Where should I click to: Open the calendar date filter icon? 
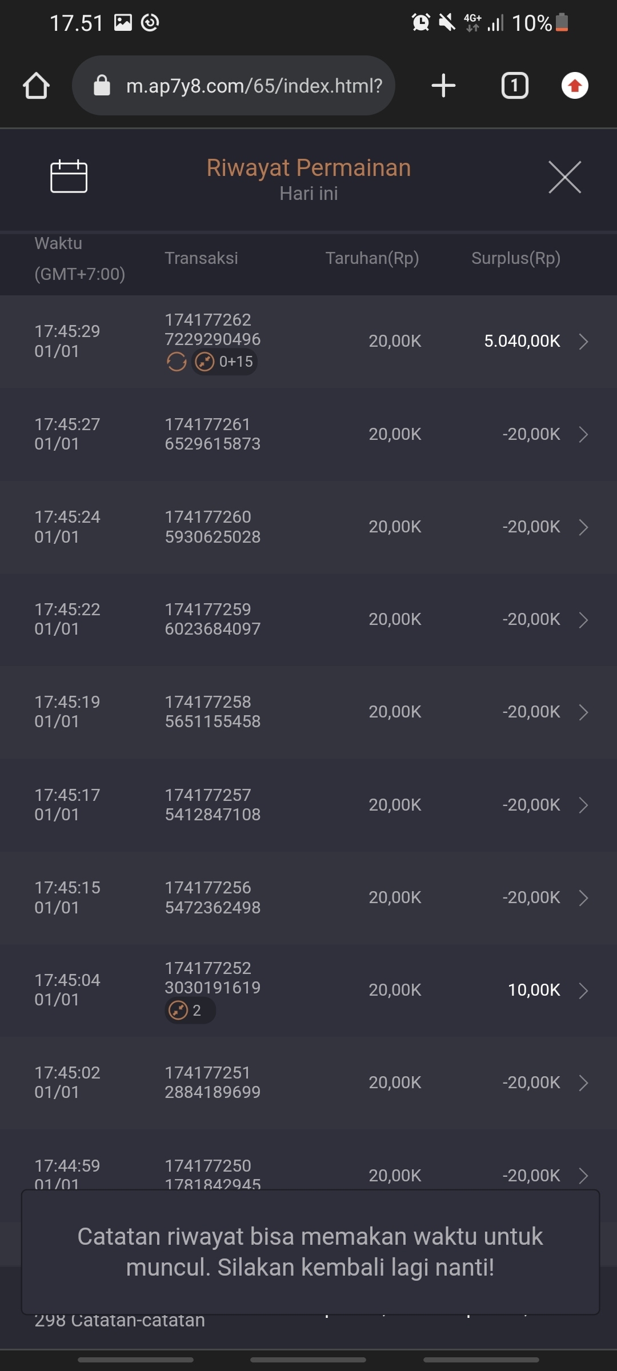coord(69,177)
